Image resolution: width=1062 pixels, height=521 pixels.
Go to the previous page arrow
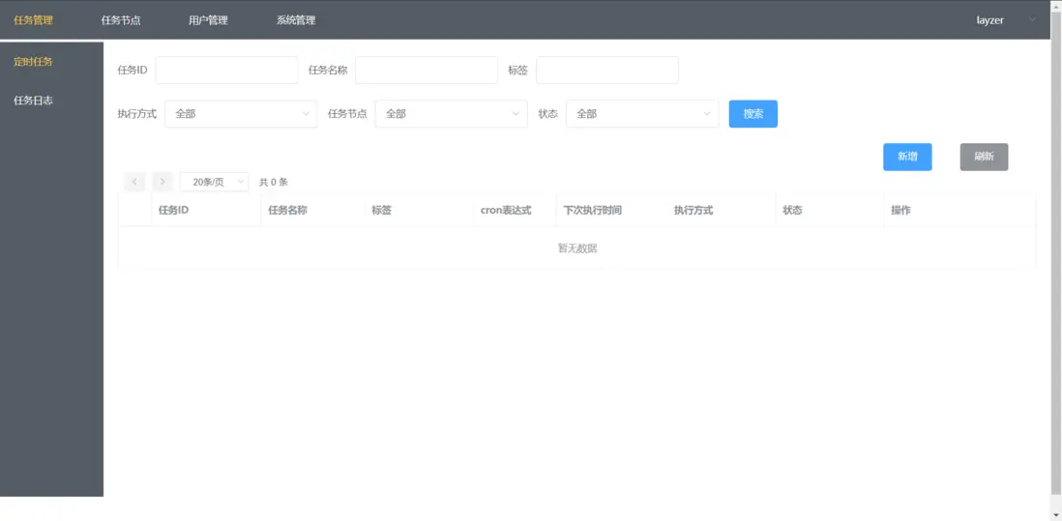click(134, 182)
